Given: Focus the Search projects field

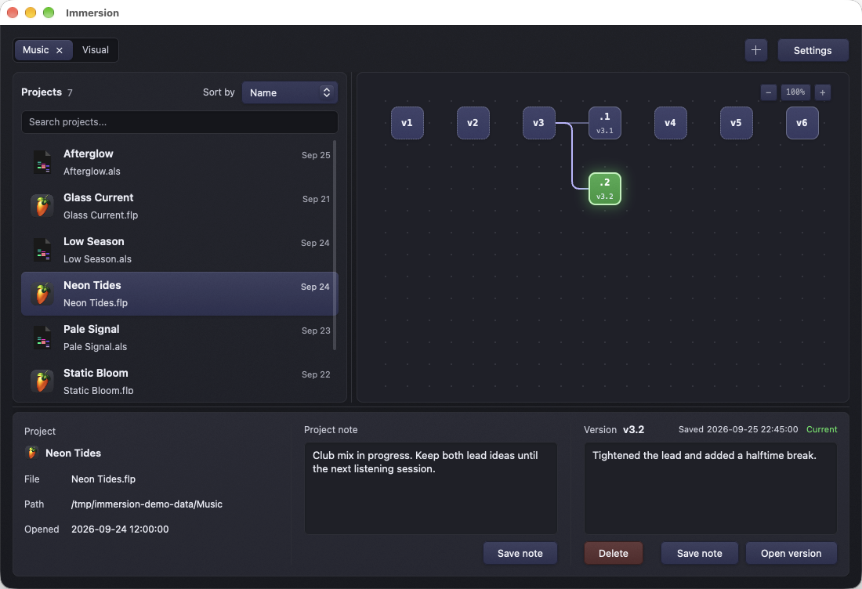Looking at the screenshot, I should (x=179, y=122).
